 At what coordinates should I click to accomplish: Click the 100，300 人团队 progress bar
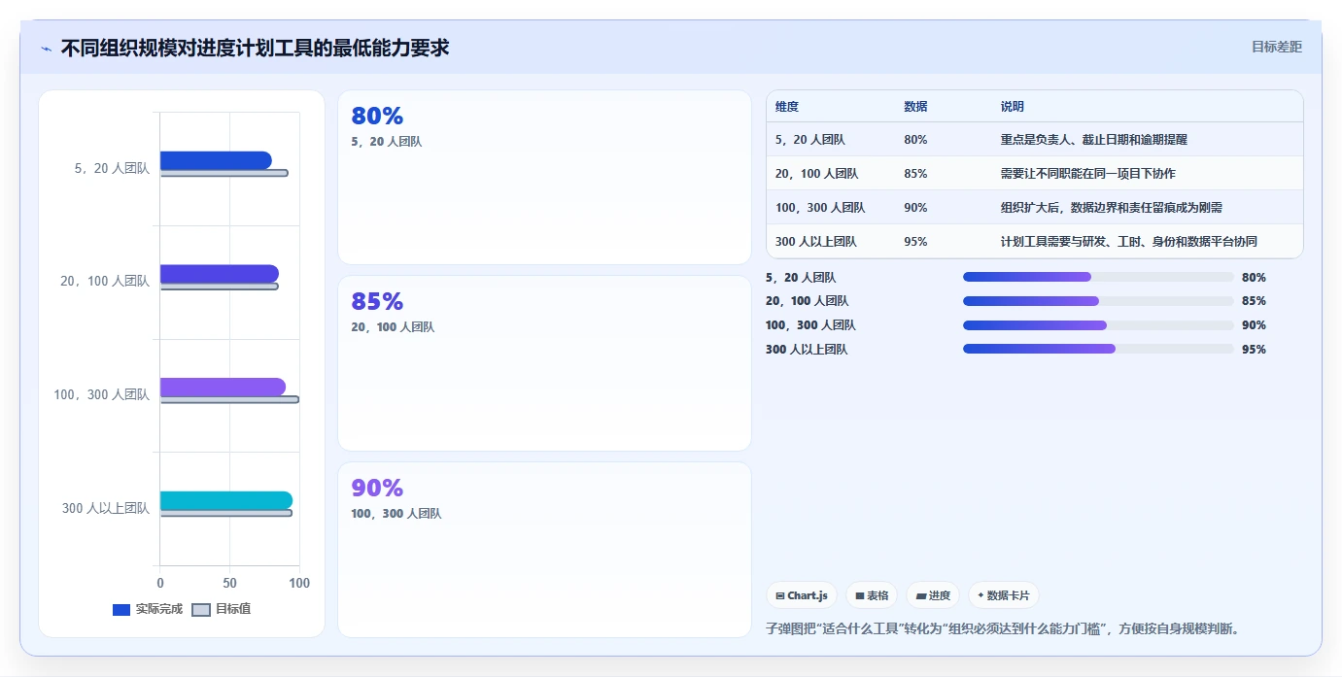click(1098, 325)
